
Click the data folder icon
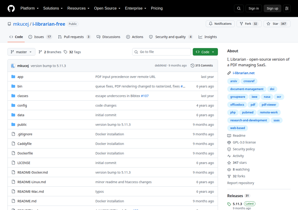pyautogui.click(x=13, y=115)
